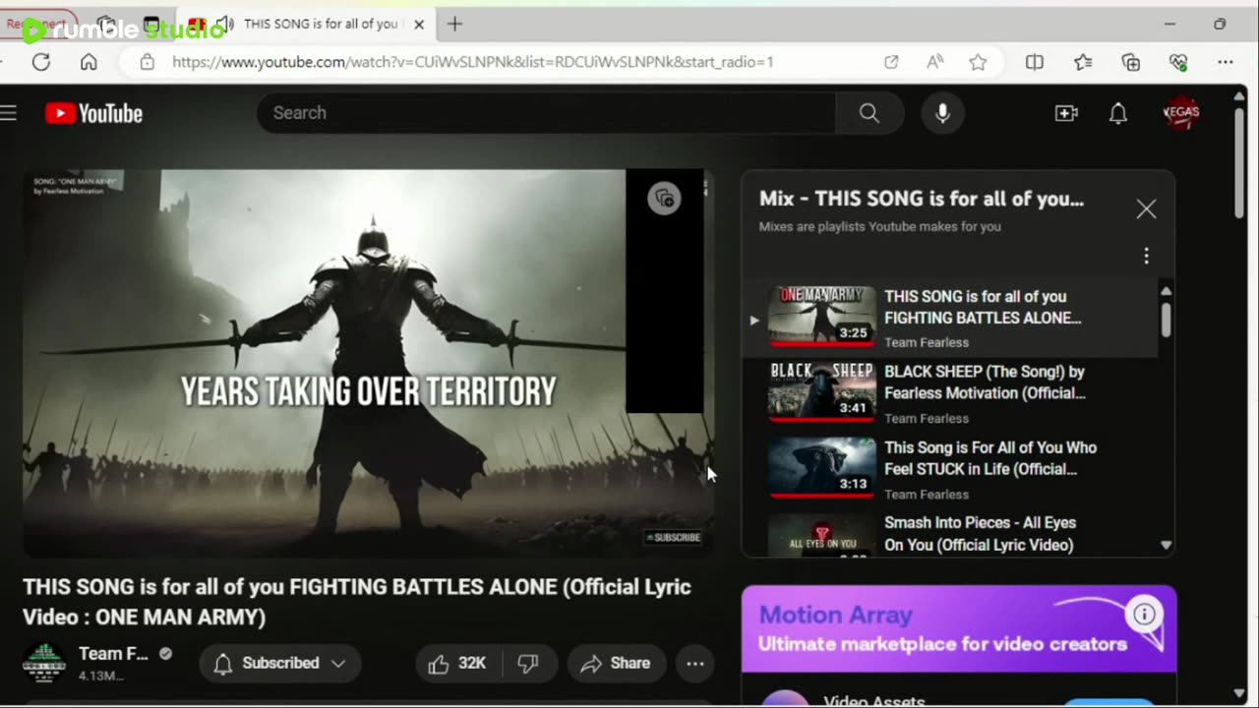This screenshot has height=708, width=1259.
Task: Open the Motion Array ad banner
Action: click(x=959, y=629)
